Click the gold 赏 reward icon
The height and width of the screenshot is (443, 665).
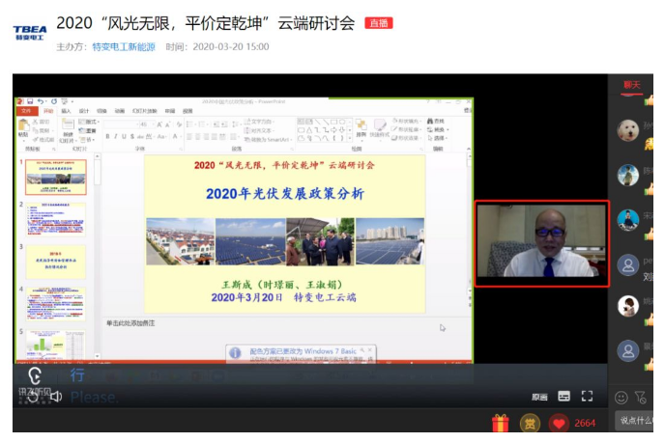pyautogui.click(x=529, y=423)
